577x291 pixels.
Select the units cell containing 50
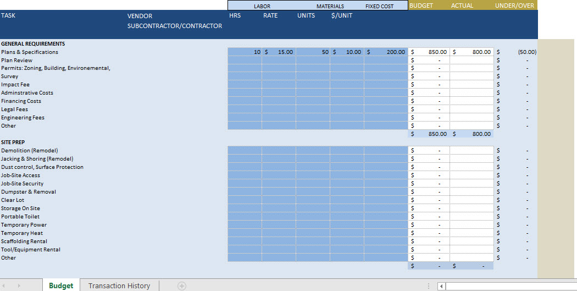tap(313, 52)
